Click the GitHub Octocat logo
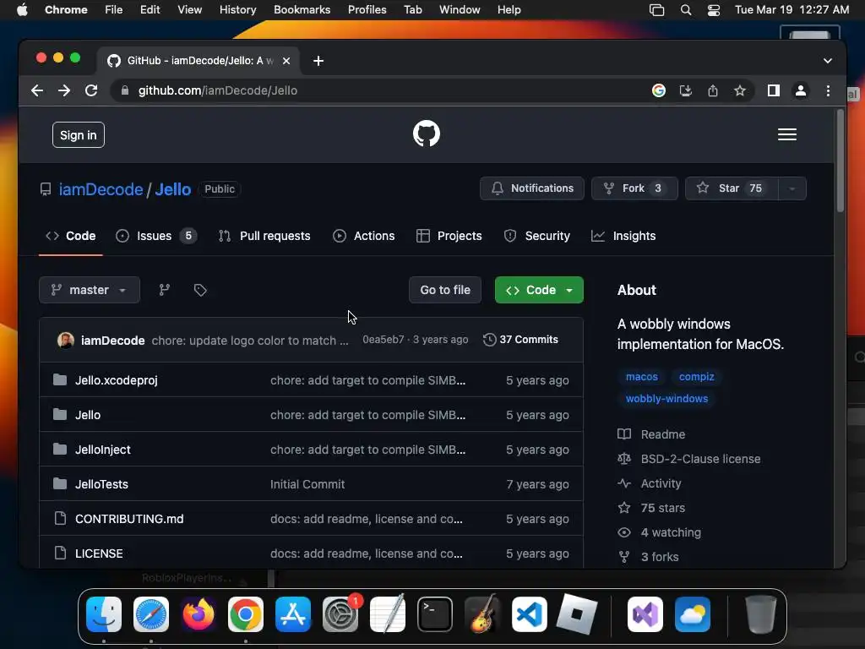 [x=427, y=134]
